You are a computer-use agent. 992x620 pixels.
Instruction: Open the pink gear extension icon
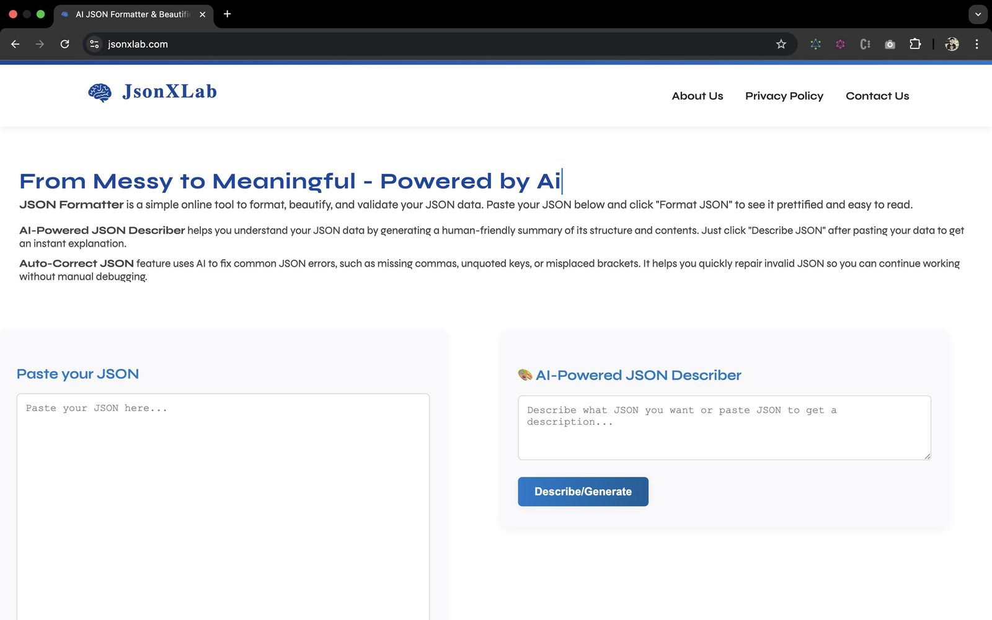[x=840, y=44]
